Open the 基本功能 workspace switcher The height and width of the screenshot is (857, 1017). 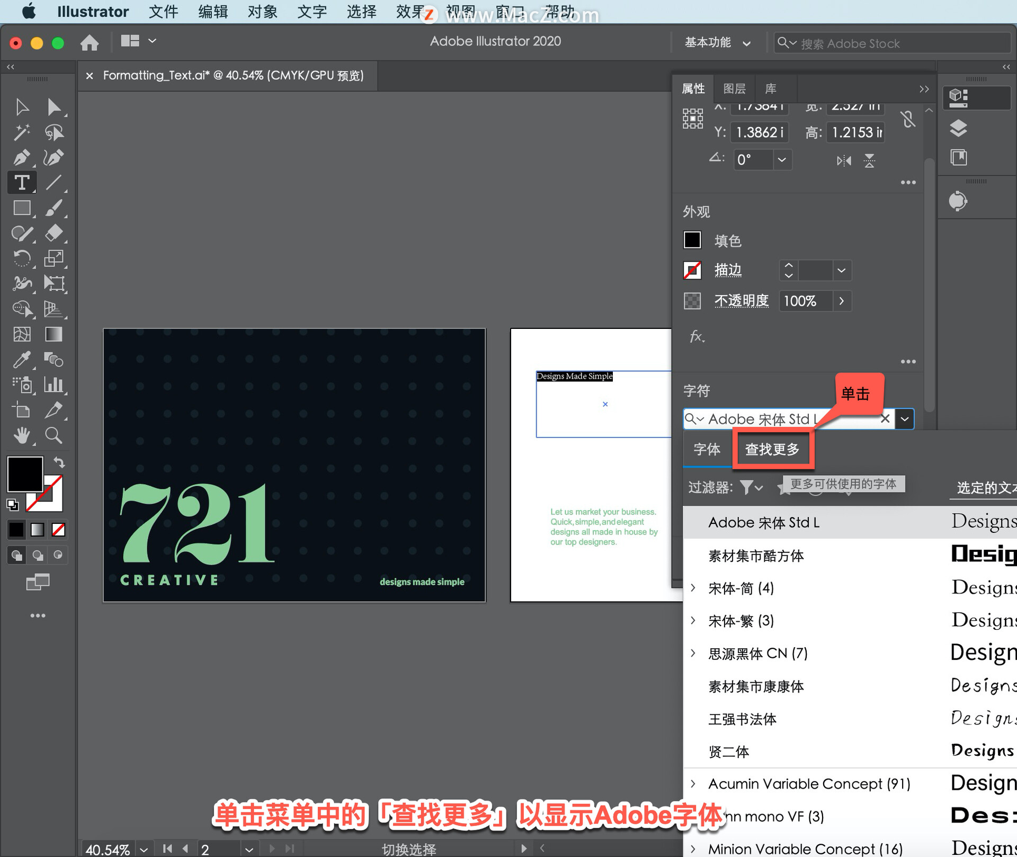(718, 42)
